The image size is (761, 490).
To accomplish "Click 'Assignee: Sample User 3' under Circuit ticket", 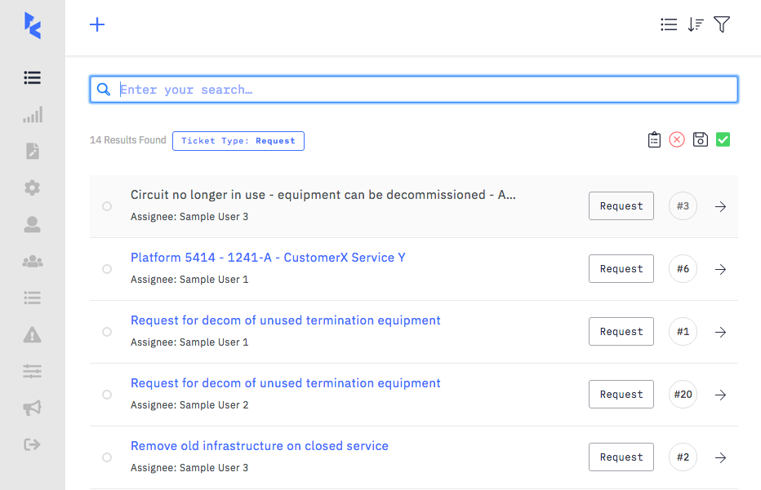I will pos(189,217).
